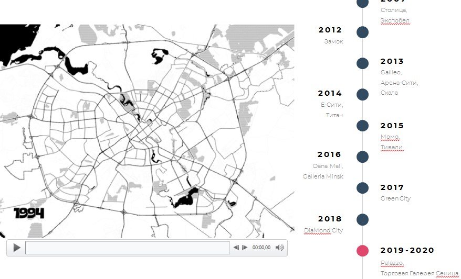Click the 2013 year heading
461x279 pixels.
pos(392,61)
